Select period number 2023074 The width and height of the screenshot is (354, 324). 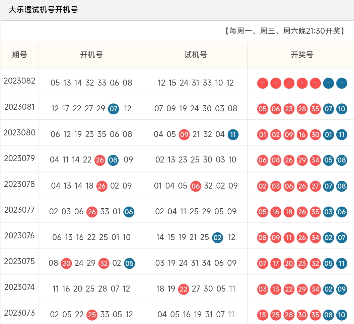(x=19, y=287)
